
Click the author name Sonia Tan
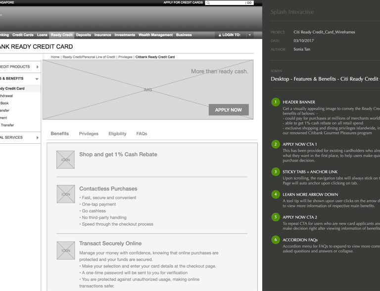[x=302, y=49]
